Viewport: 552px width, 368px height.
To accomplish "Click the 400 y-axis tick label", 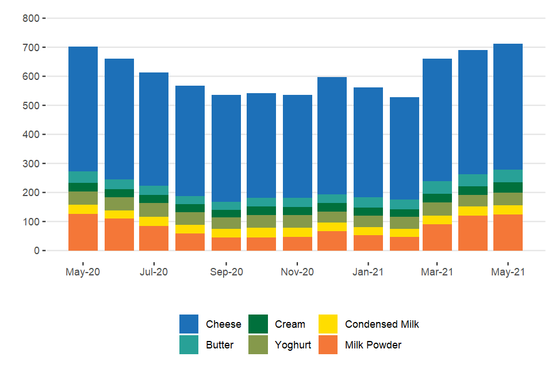I will coord(31,135).
